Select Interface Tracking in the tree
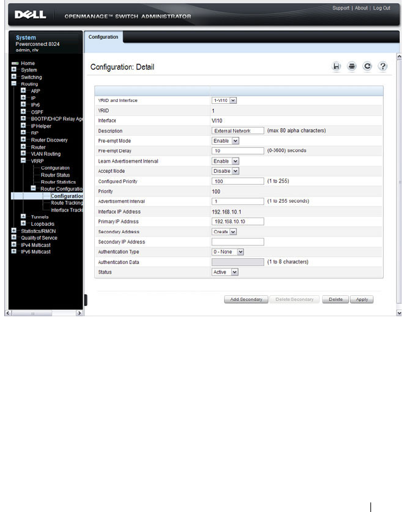408x512 pixels. pos(67,210)
